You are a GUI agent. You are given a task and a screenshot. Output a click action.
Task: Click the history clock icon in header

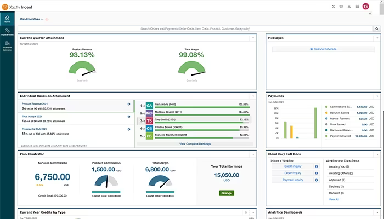click(x=334, y=7)
